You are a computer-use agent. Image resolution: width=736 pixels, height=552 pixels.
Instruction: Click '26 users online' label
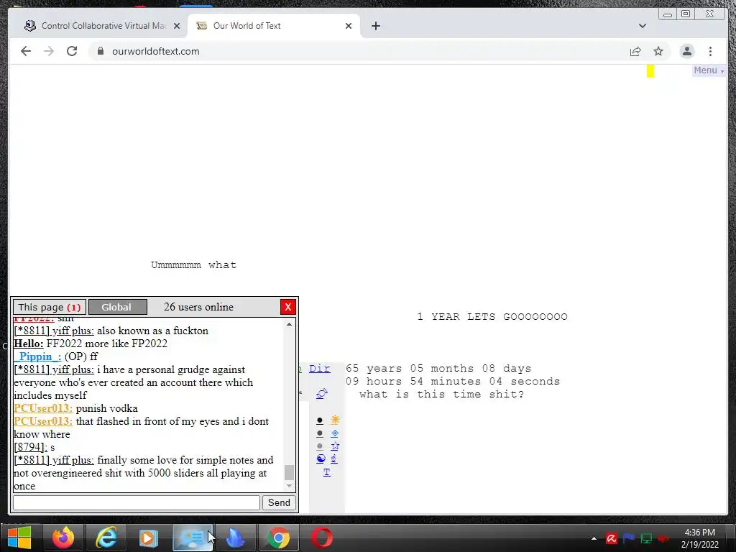[198, 307]
